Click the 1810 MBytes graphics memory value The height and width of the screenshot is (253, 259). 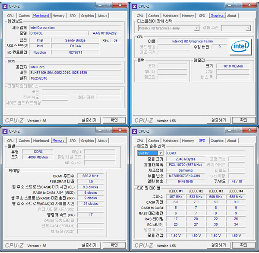tap(233, 66)
